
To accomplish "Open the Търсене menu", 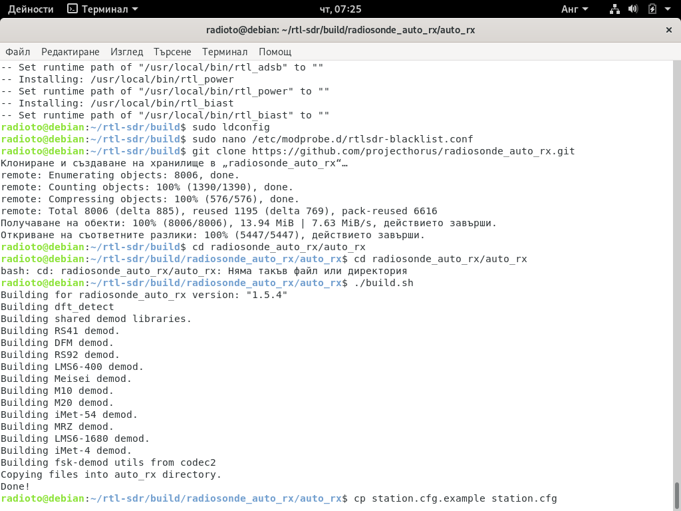I will (172, 52).
